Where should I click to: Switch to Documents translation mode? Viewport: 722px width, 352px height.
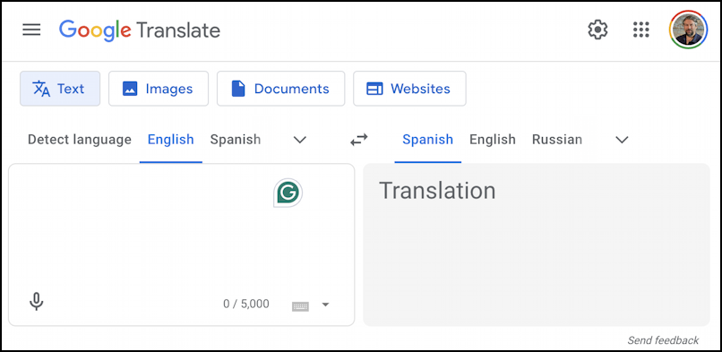281,89
